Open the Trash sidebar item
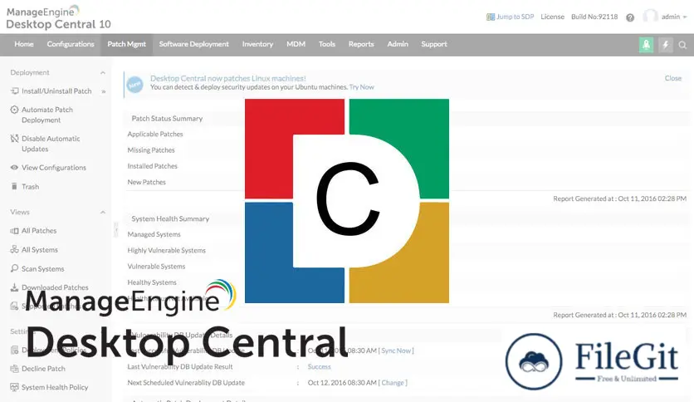This screenshot has width=694, height=402. (31, 187)
